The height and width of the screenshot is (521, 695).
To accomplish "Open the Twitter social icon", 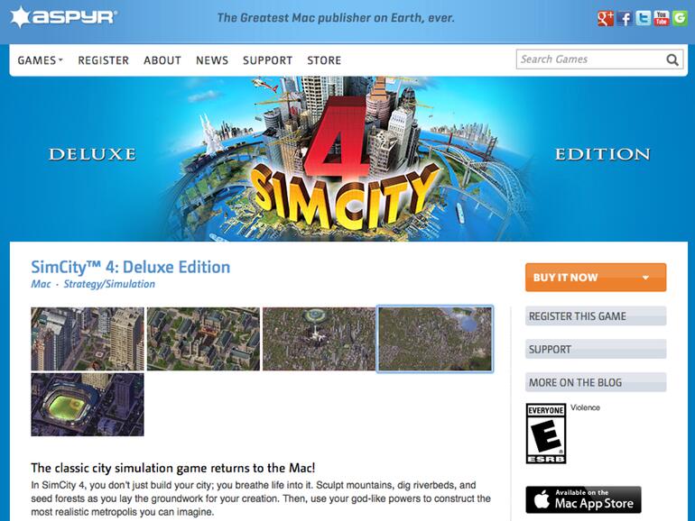I will (x=644, y=18).
